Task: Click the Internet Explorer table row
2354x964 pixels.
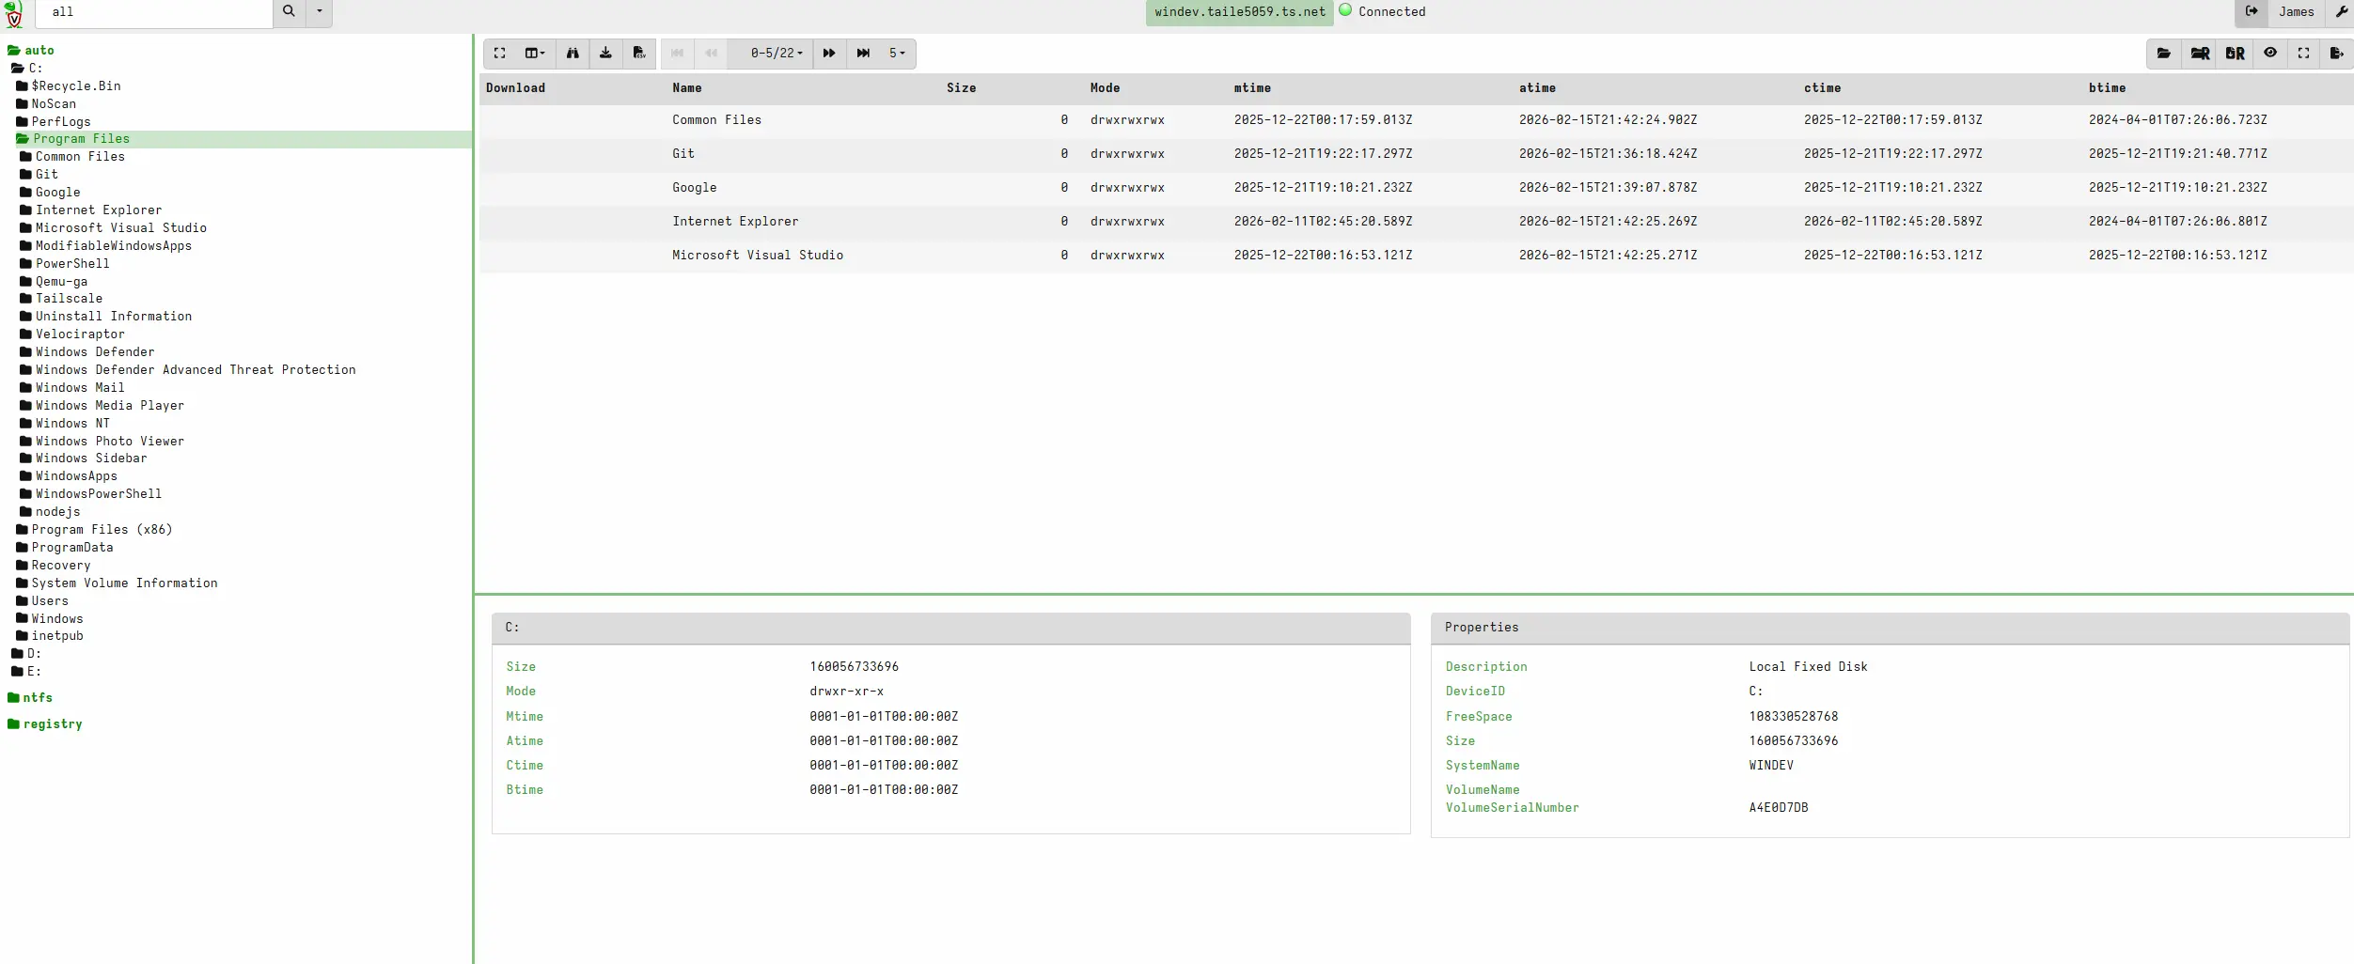Action: coord(1416,222)
